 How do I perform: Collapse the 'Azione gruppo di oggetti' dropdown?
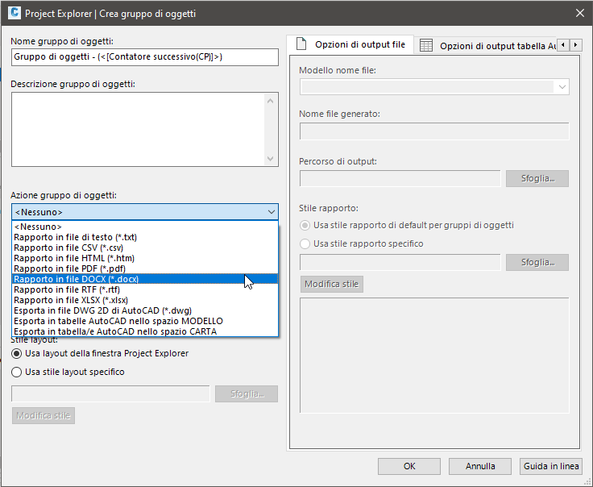271,212
